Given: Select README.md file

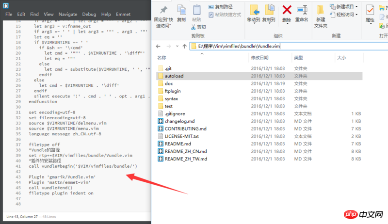Looking at the screenshot, I should coord(259,144).
